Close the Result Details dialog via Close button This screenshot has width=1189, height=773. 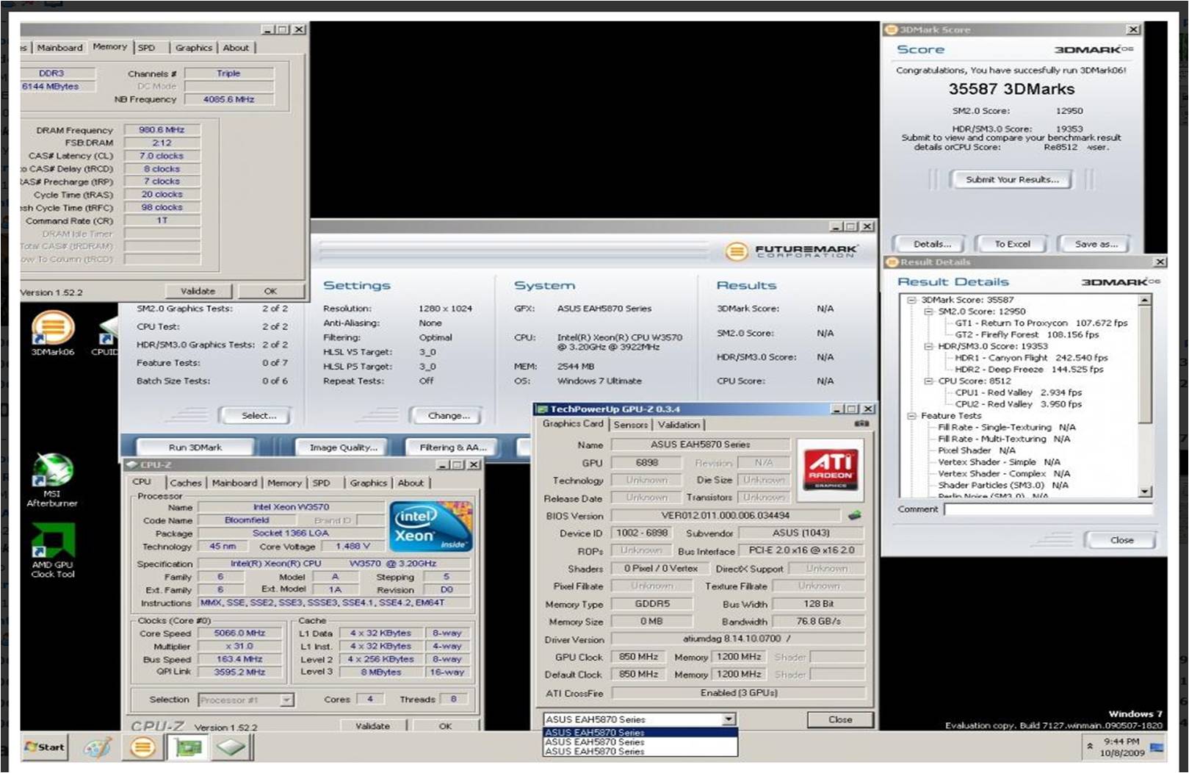point(1121,540)
